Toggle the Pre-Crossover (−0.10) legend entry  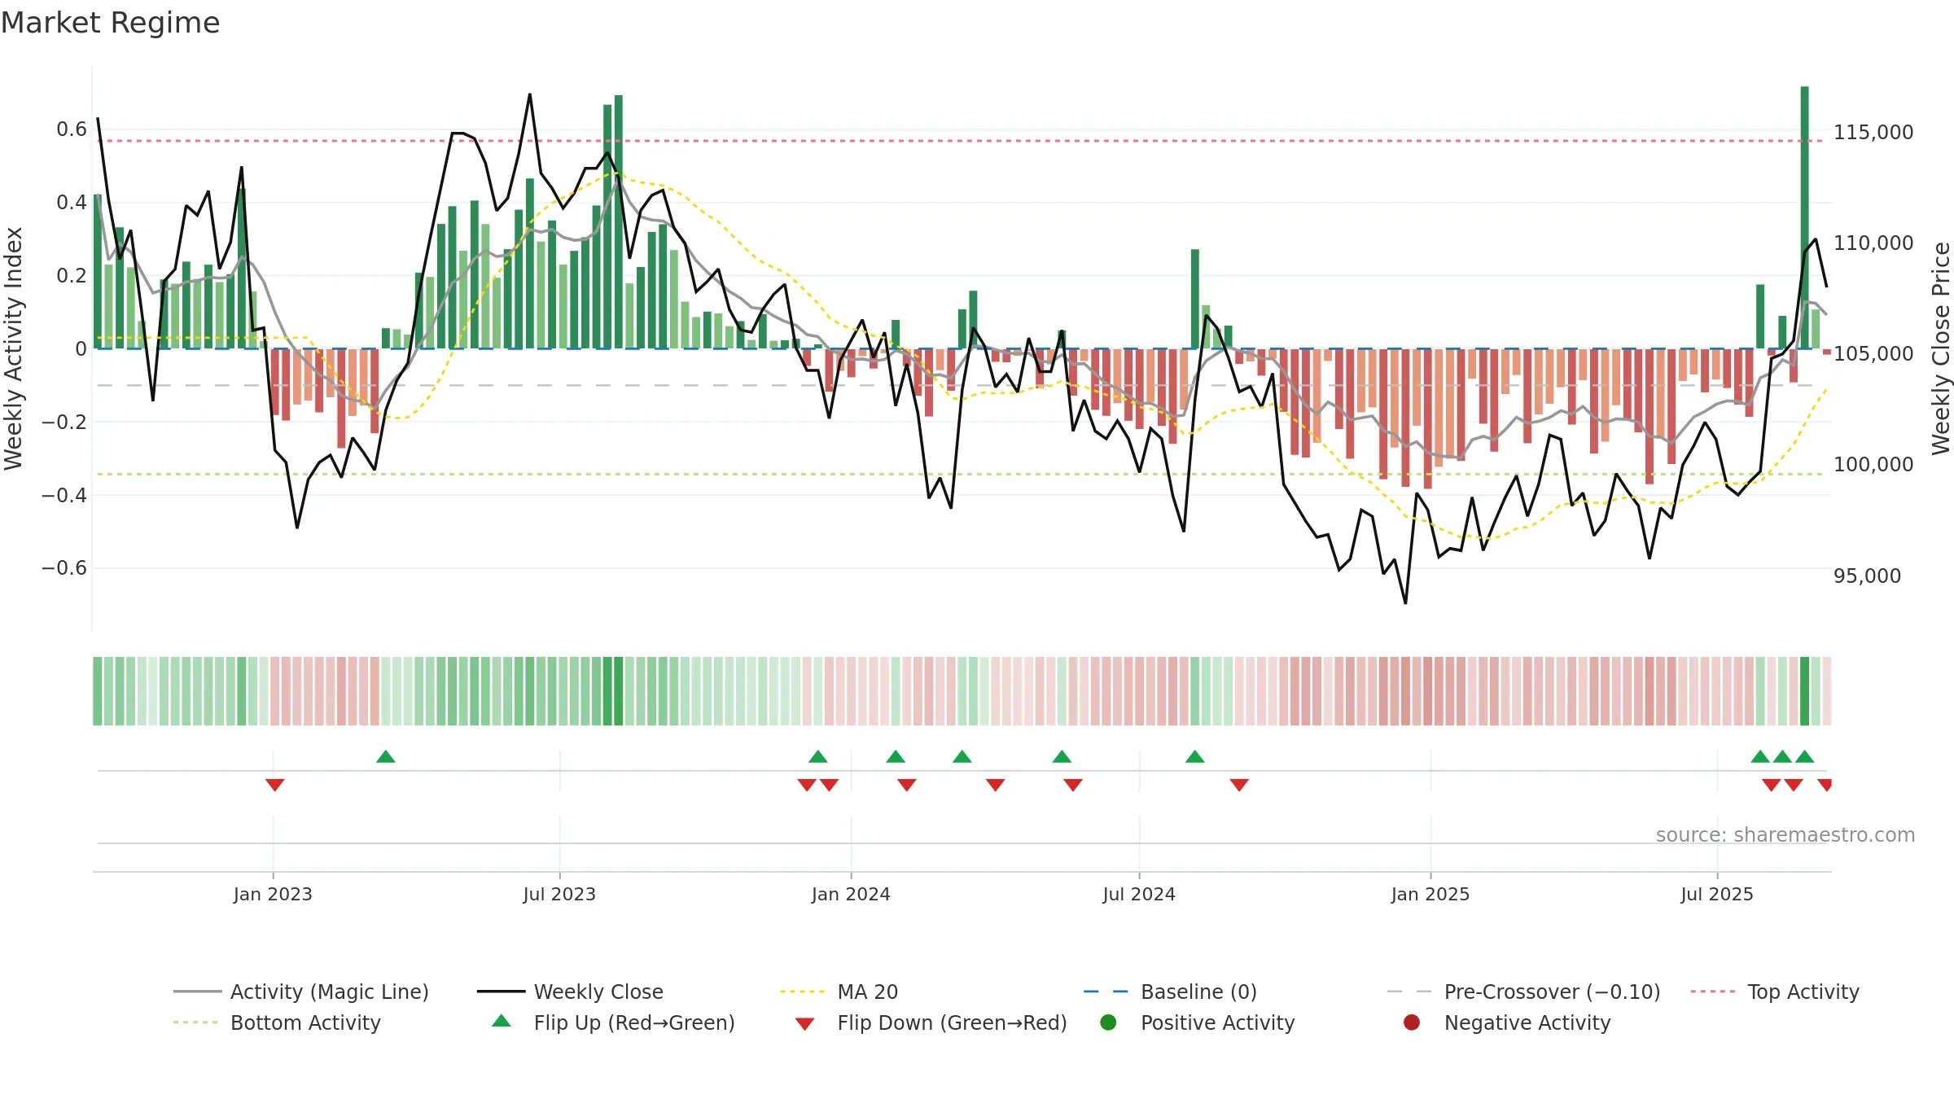[1523, 992]
